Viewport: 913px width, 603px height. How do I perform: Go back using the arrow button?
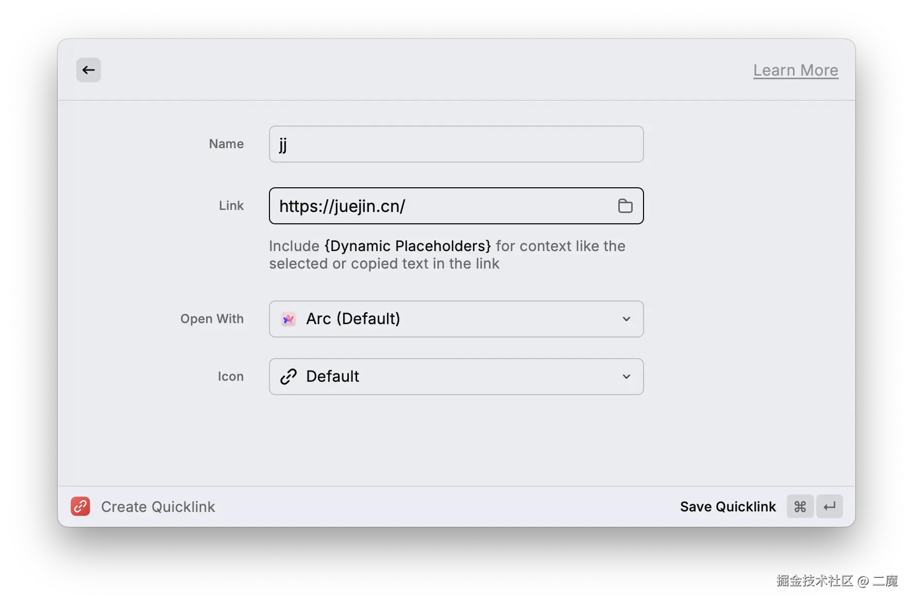point(89,70)
